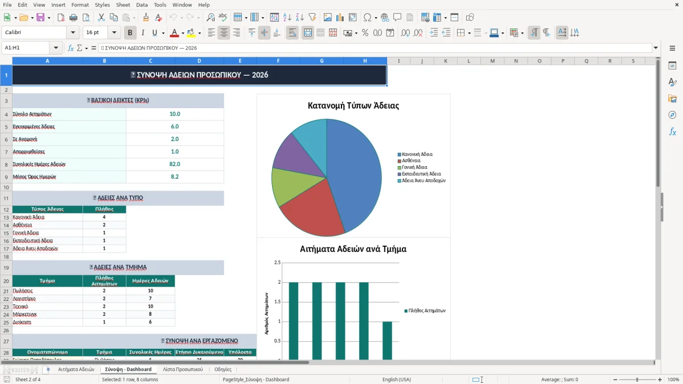683x384 pixels.
Task: Toggle Bold formatting
Action: (130, 33)
